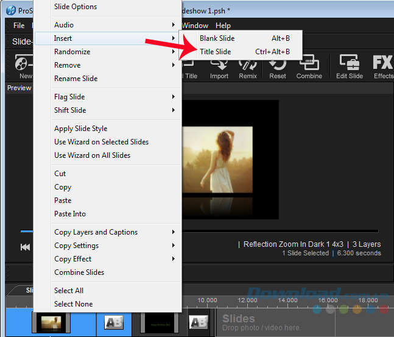Open the Help menu
Image resolution: width=394 pixels, height=337 pixels.
click(x=223, y=26)
